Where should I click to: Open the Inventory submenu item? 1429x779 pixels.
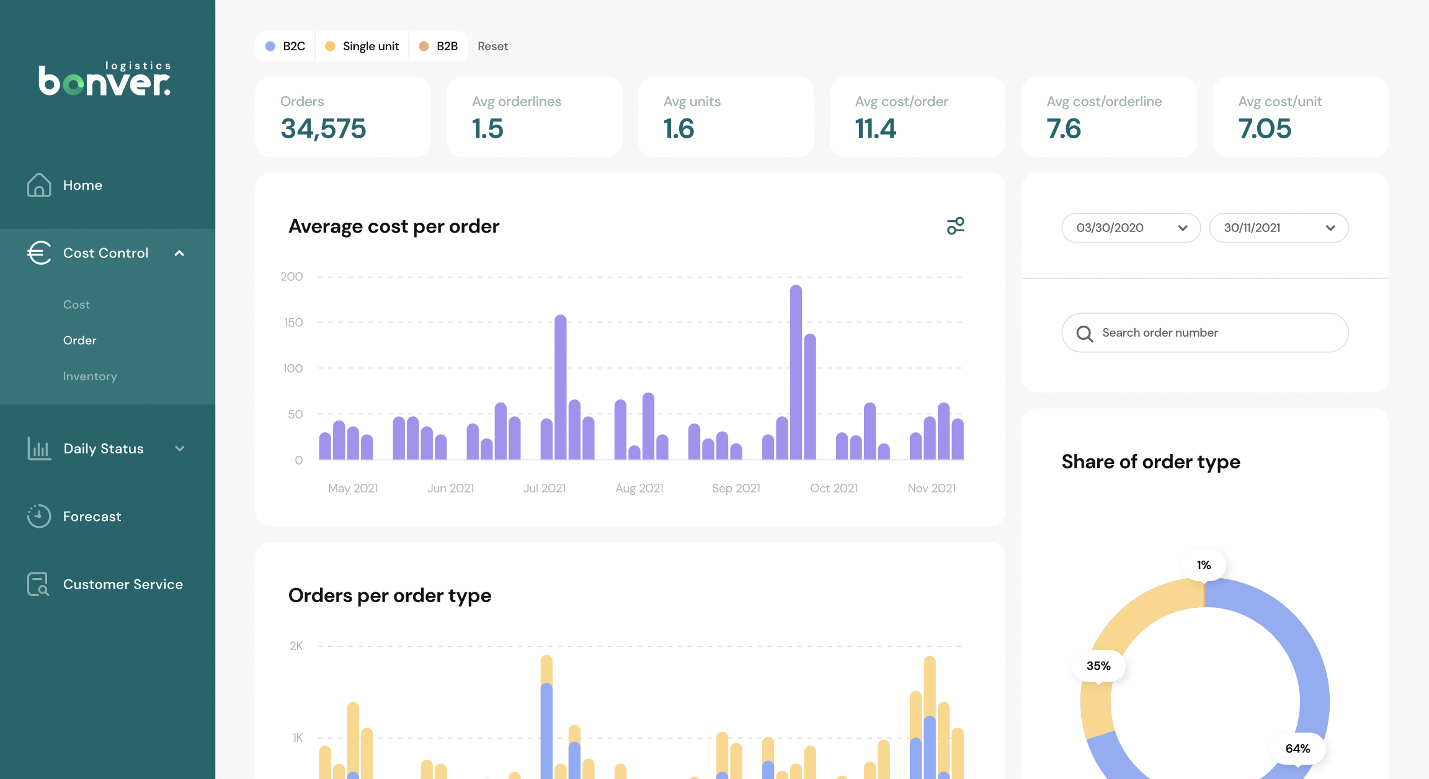(90, 376)
